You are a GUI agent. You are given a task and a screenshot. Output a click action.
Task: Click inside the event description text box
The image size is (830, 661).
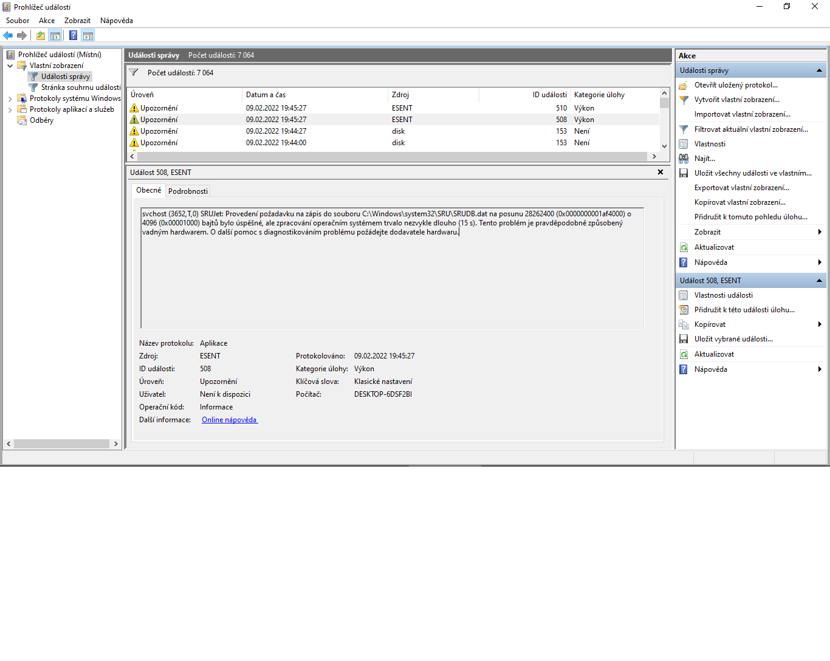(392, 268)
